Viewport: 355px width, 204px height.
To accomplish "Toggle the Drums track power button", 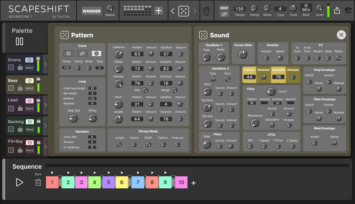I will point(29,60).
